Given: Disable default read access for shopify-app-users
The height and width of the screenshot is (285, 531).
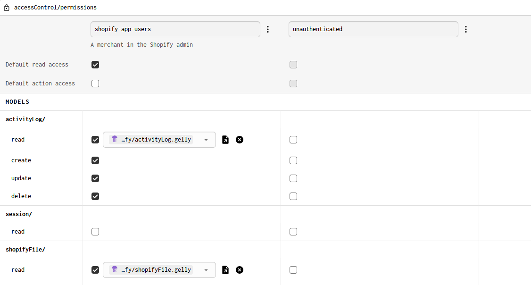Looking at the screenshot, I should pos(95,65).
